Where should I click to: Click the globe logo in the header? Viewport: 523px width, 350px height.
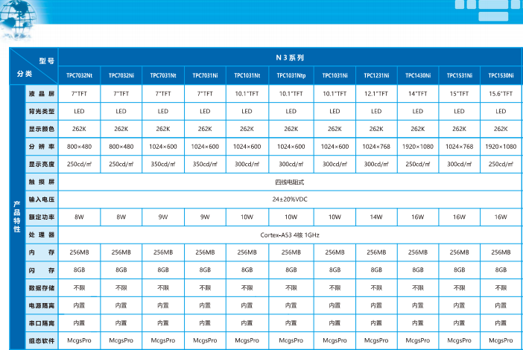(x=21, y=19)
